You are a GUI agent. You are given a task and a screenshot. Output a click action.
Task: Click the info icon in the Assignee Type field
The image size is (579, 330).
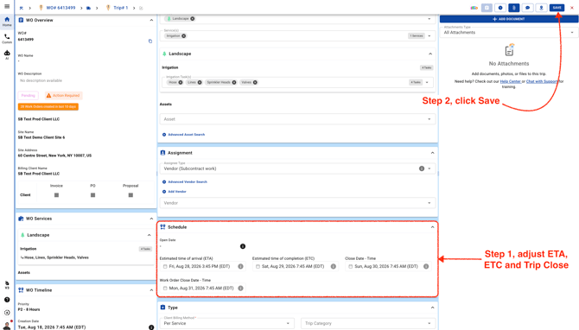pos(422,168)
